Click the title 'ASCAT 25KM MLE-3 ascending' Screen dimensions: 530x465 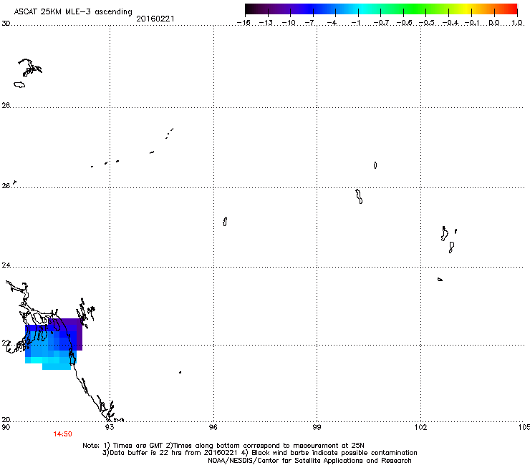[73, 11]
